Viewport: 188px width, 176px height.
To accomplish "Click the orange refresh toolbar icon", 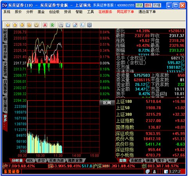I will pyautogui.click(x=29, y=25).
